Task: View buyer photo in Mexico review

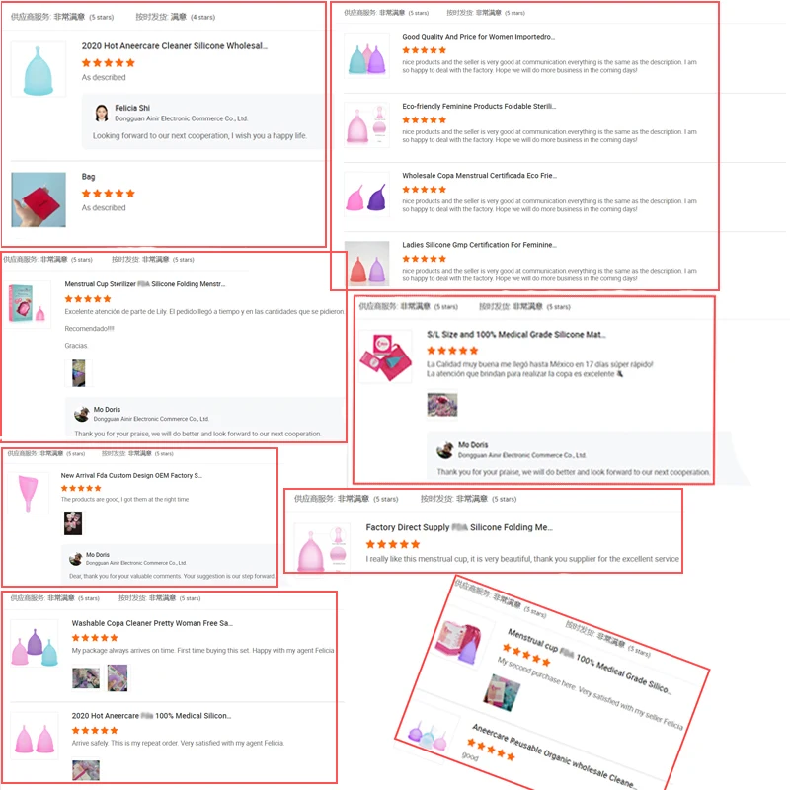Action: click(x=441, y=405)
